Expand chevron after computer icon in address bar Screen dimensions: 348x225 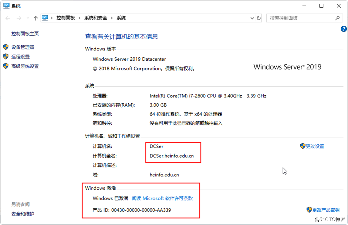[x=52, y=18]
